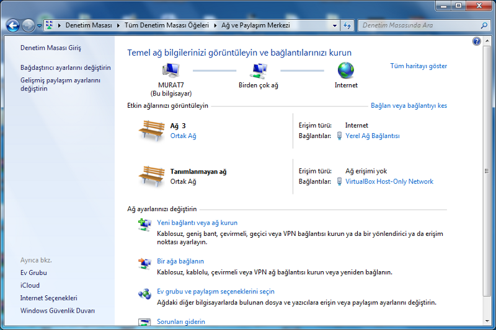This screenshot has width=496, height=330.
Task: Click the Tanımlanmayan ağ network name
Action: [198, 172]
